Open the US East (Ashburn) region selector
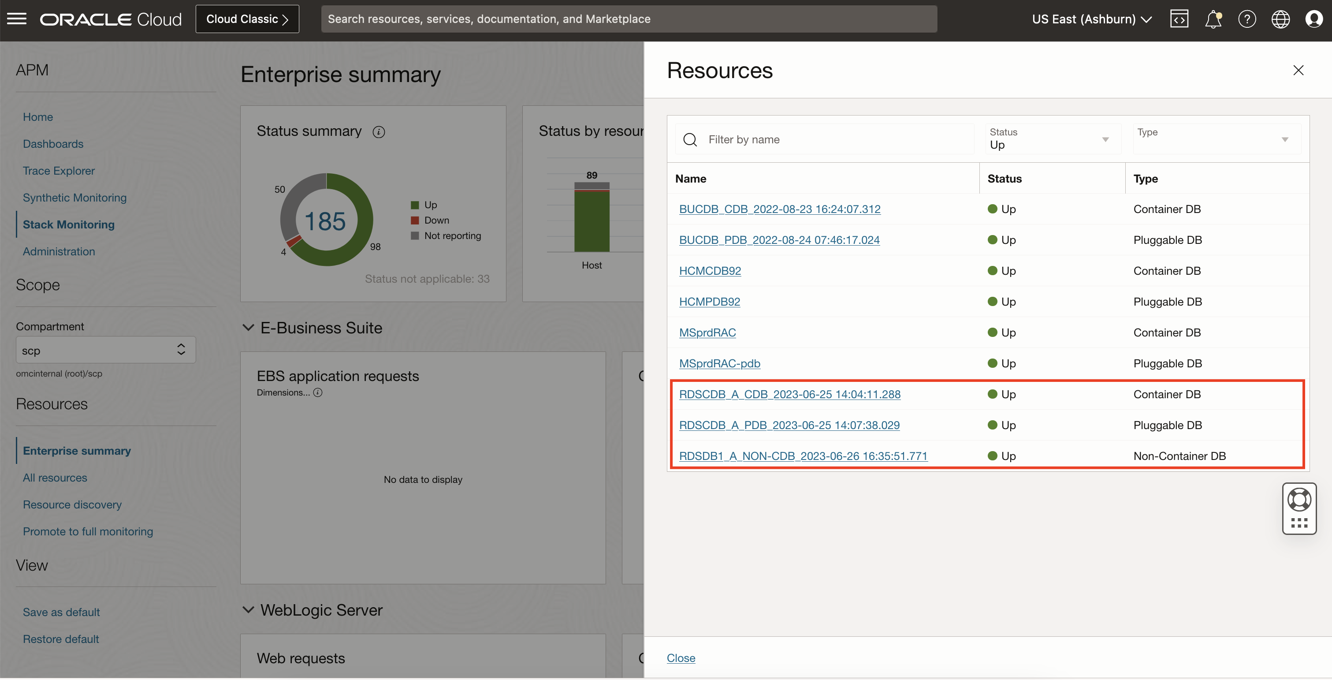This screenshot has height=680, width=1332. coord(1091,19)
